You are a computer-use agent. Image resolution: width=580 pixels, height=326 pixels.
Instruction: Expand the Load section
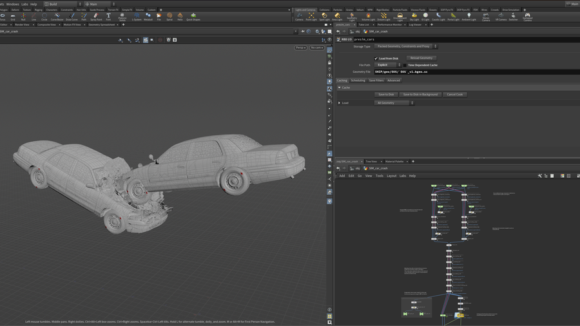(340, 103)
